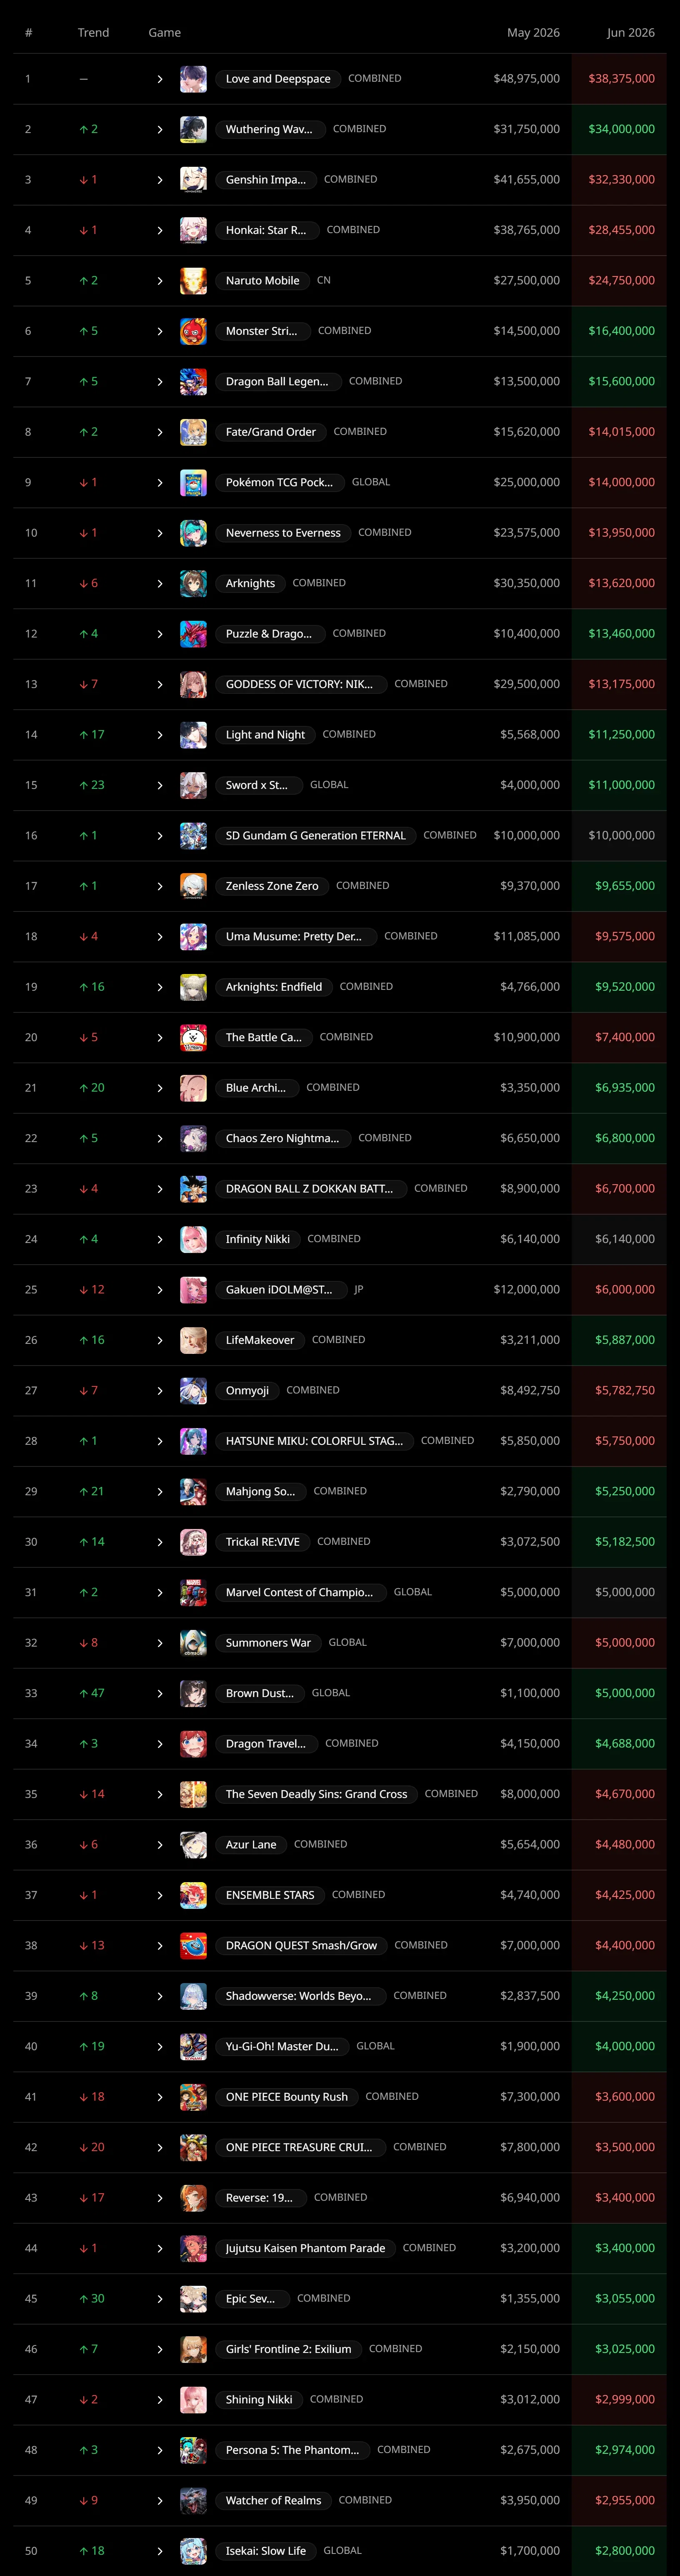
Task: Expand the Summoners War row chevron
Action: 160,1643
